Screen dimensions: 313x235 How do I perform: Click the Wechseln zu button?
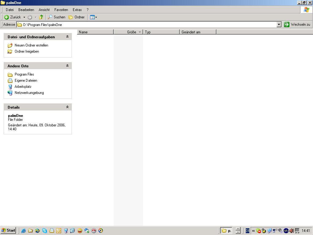pos(297,24)
